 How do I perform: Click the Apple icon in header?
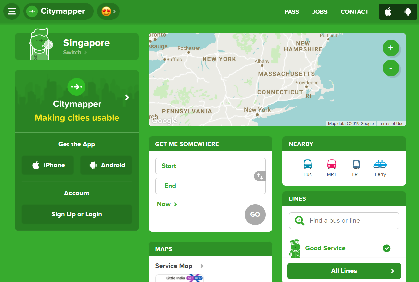pos(388,12)
